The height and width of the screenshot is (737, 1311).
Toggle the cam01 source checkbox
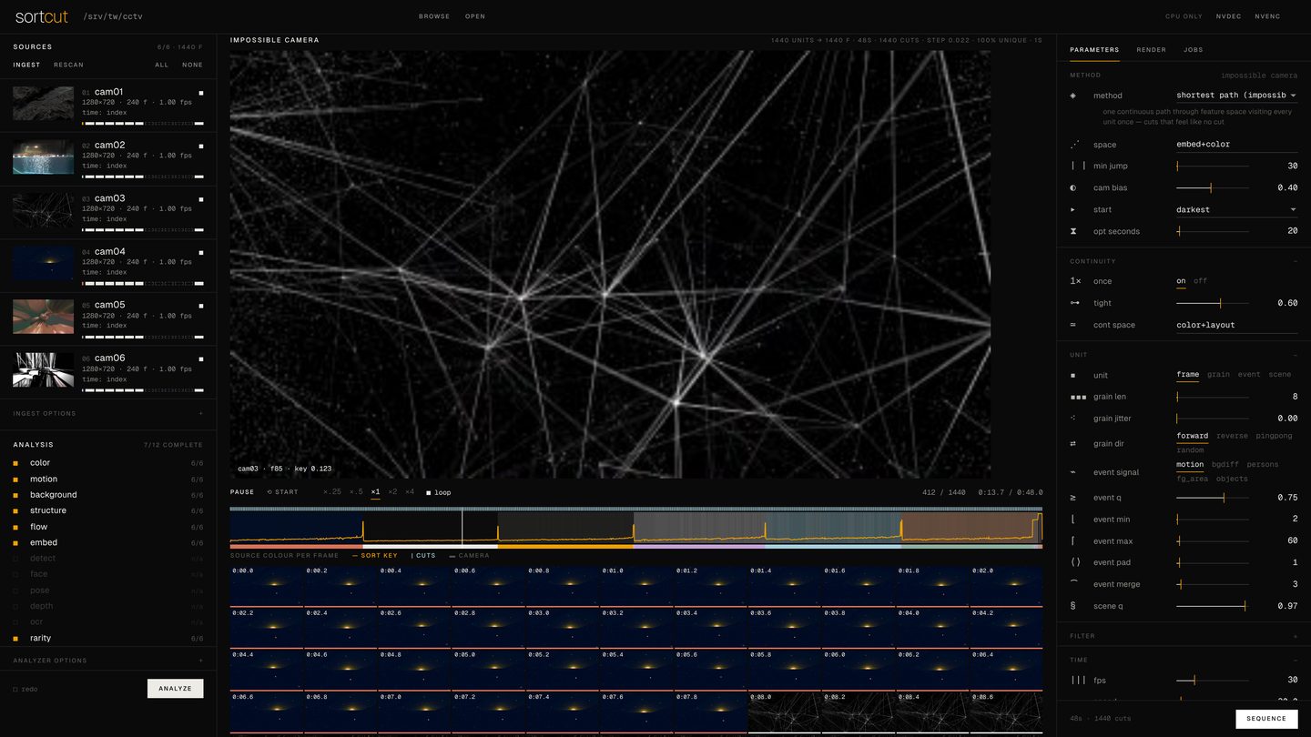(x=201, y=93)
